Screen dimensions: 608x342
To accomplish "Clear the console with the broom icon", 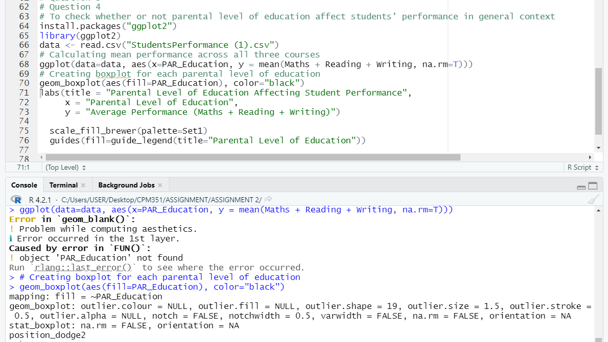I will pos(594,199).
